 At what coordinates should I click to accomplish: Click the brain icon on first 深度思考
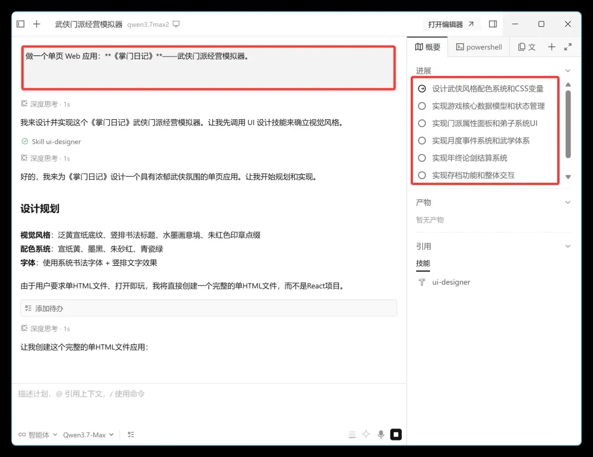tap(24, 104)
